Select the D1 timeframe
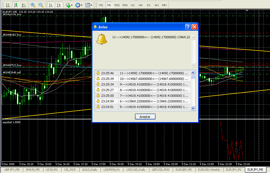The image size is (270, 173). [149, 5]
